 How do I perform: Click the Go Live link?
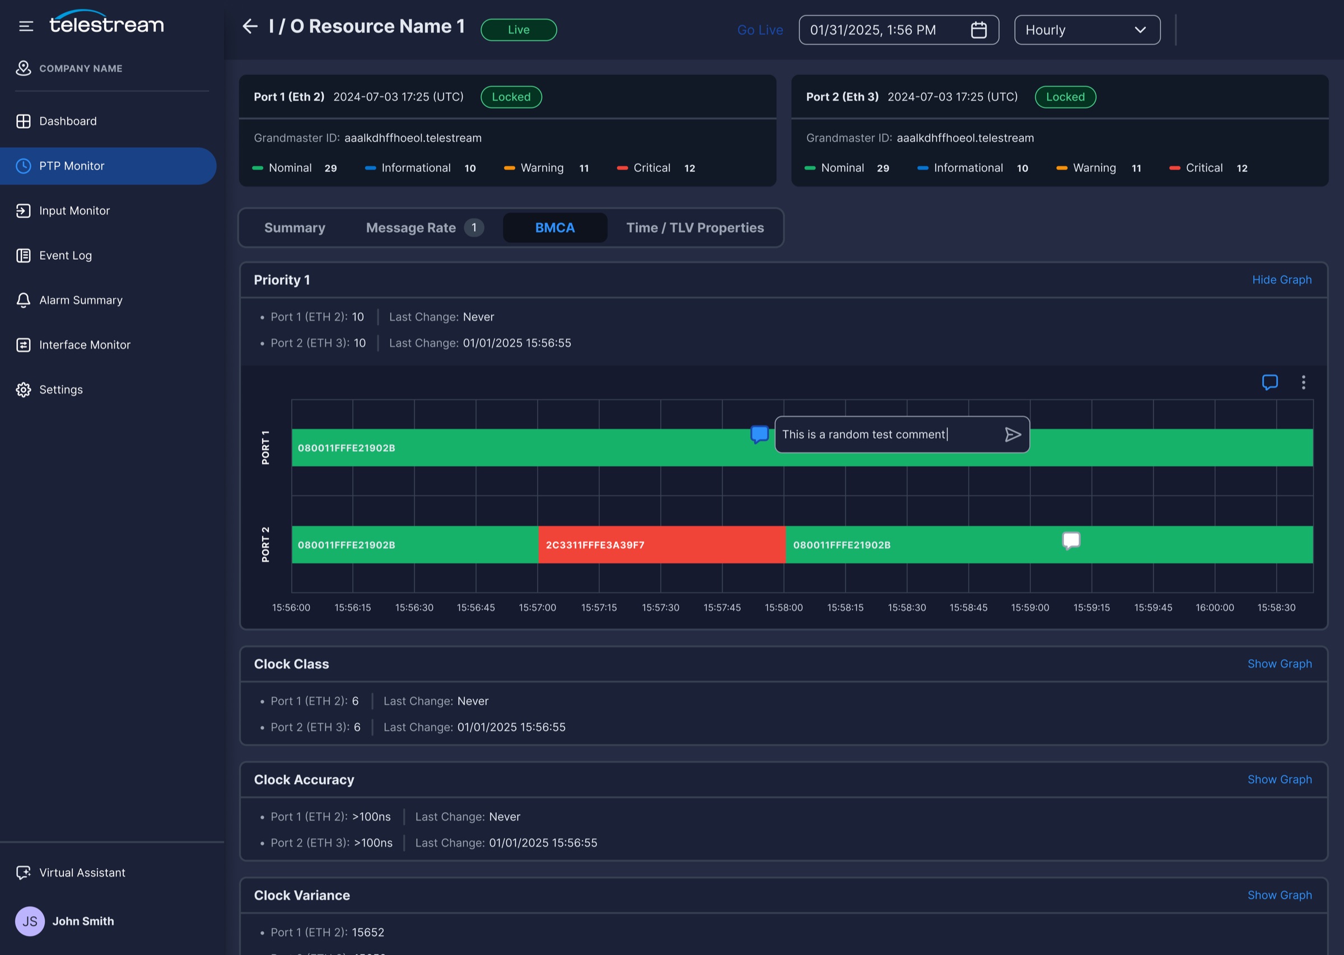point(760,30)
